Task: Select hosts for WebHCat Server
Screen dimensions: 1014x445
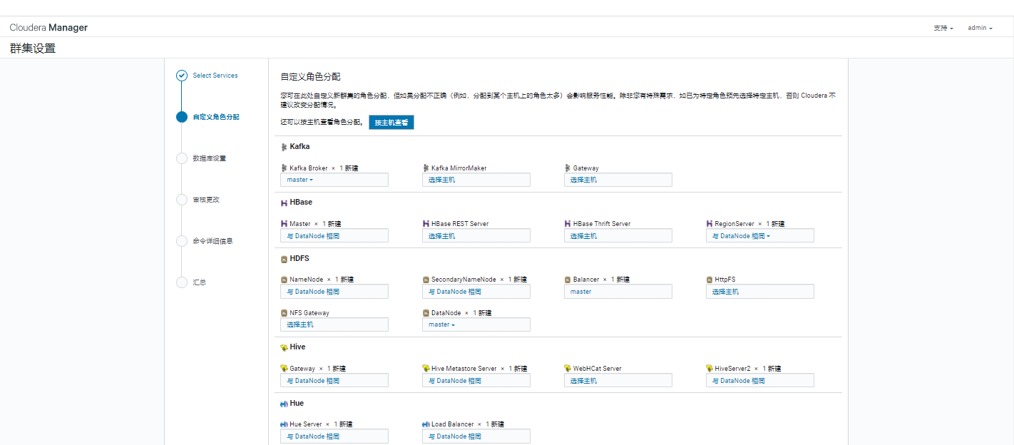Action: click(x=618, y=380)
